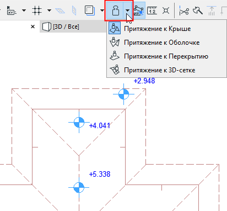The width and height of the screenshot is (227, 211).
Task: Select the Measure ruler tool
Action: tap(152, 10)
